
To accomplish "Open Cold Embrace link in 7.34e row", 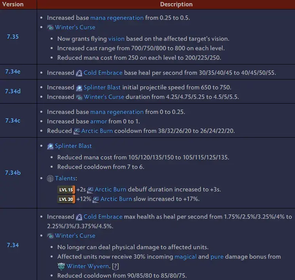I will click(103, 73).
